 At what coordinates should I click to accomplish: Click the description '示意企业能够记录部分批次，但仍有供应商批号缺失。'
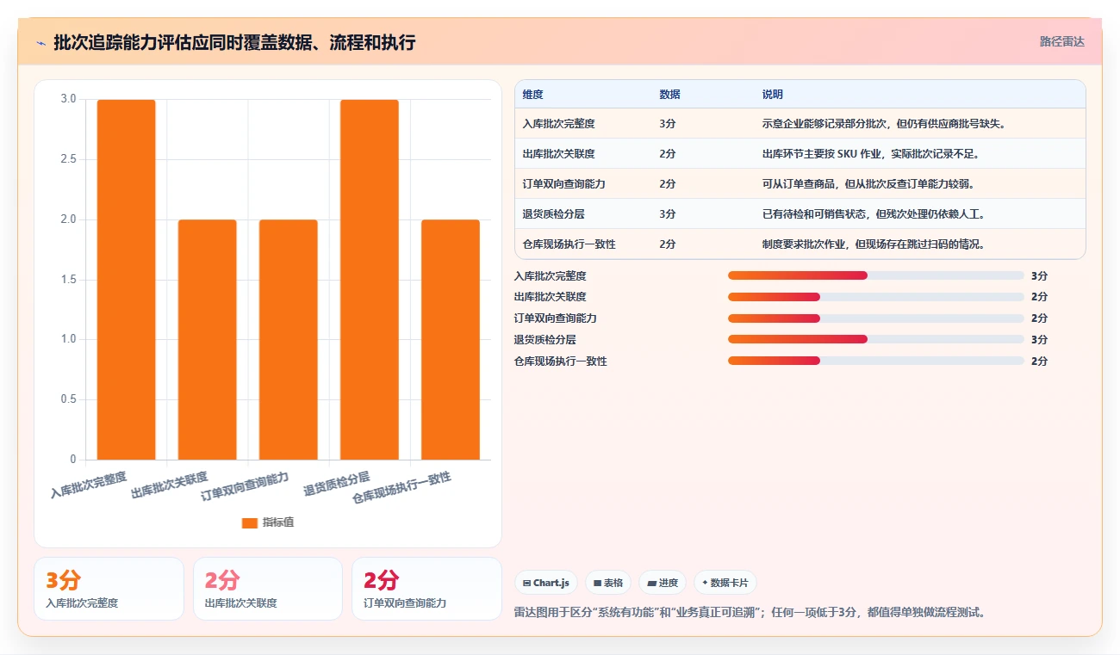pos(884,124)
